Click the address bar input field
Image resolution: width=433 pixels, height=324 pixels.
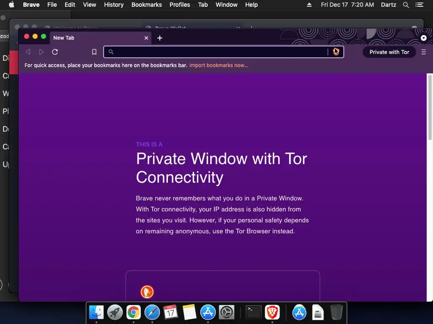pos(223,52)
